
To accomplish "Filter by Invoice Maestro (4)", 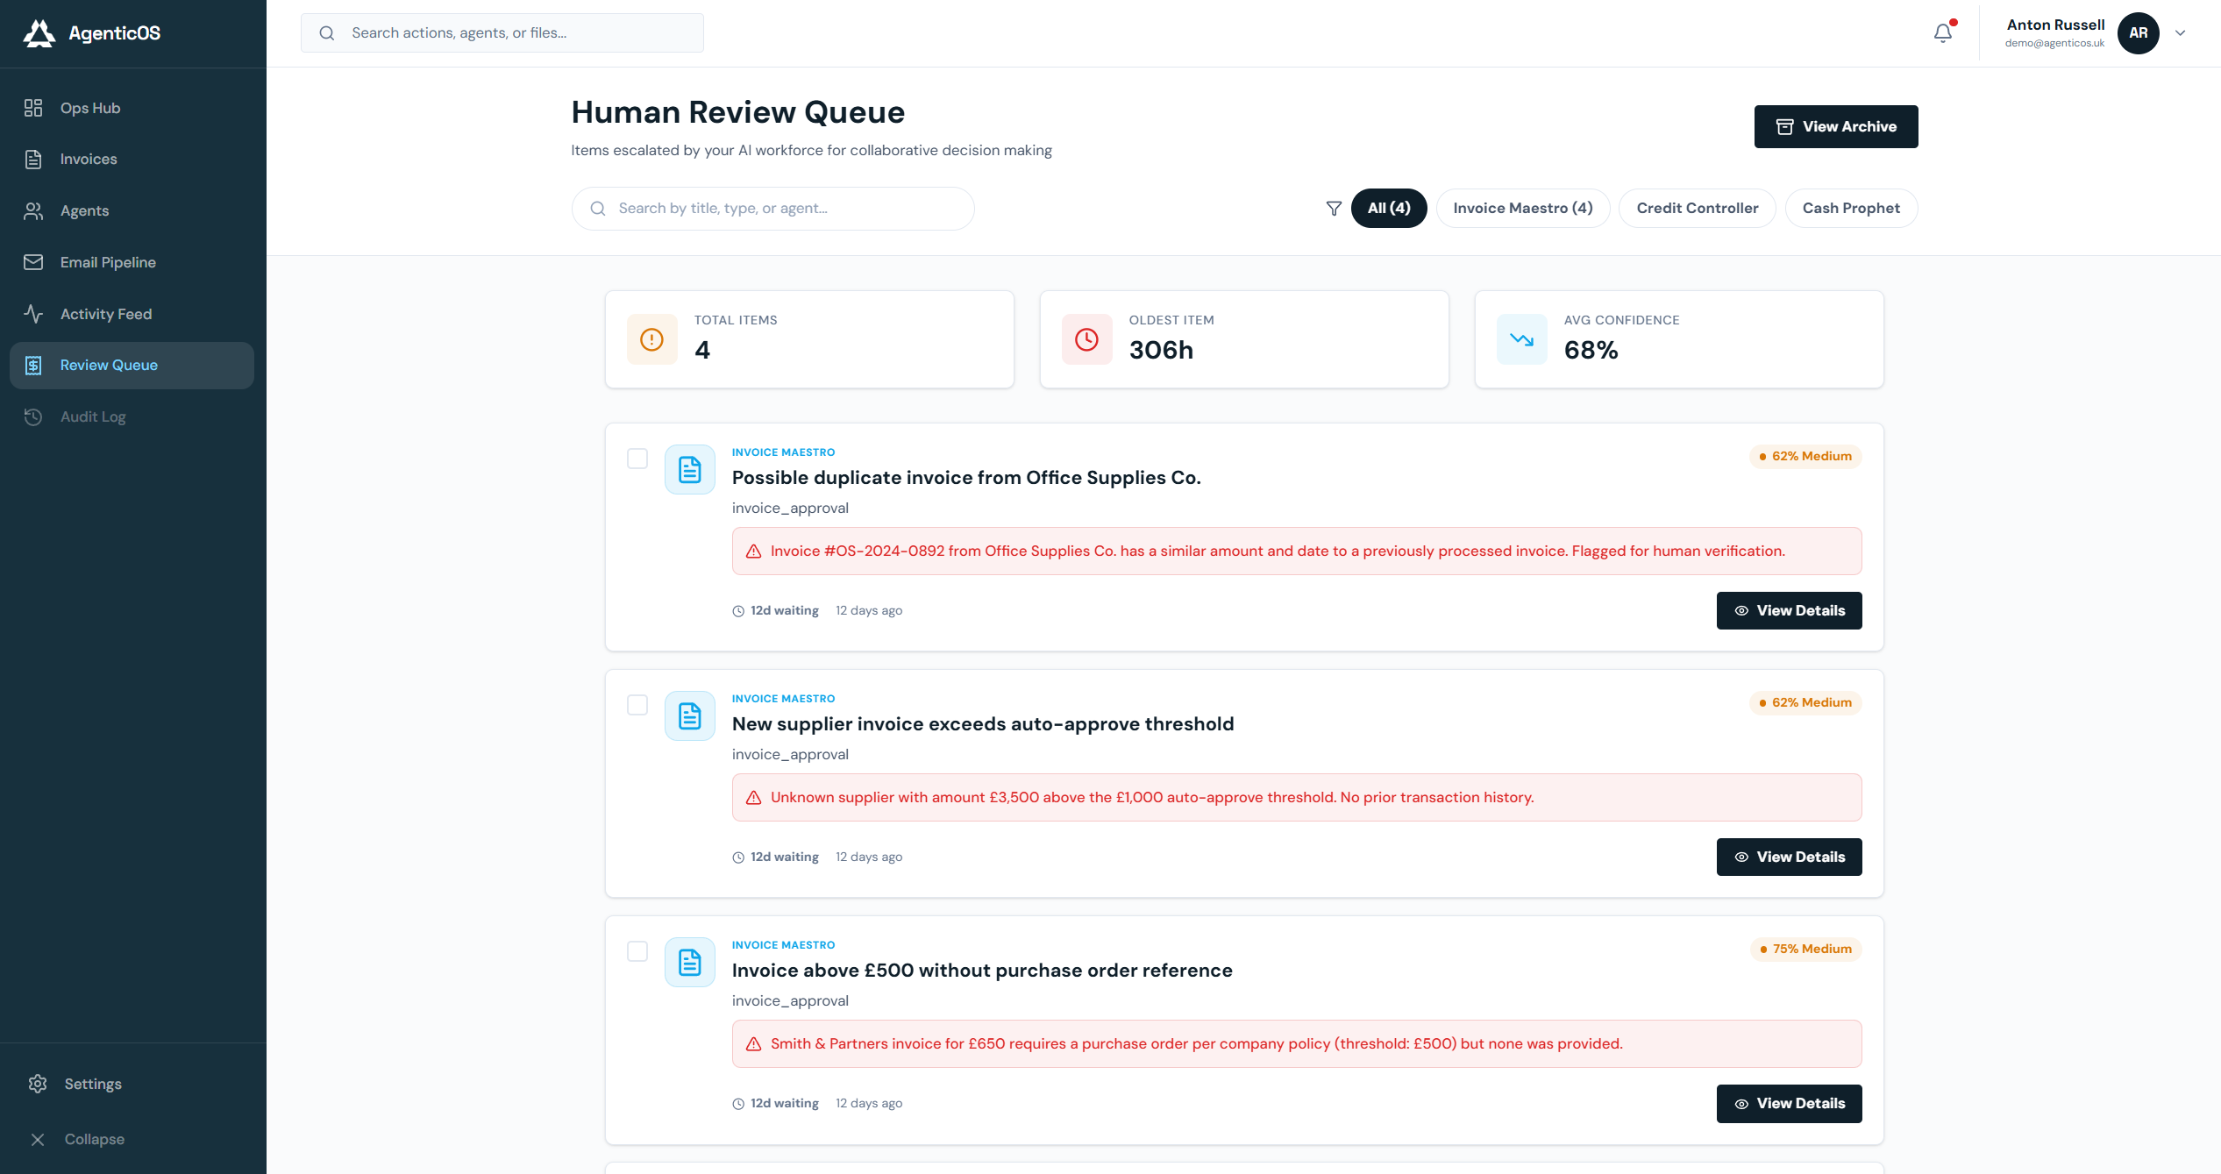I will [x=1522, y=209].
